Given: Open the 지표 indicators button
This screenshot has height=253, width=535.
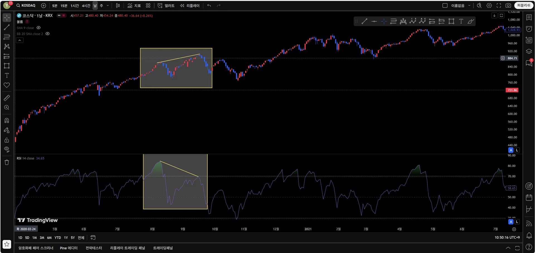Looking at the screenshot, I should coord(134,6).
